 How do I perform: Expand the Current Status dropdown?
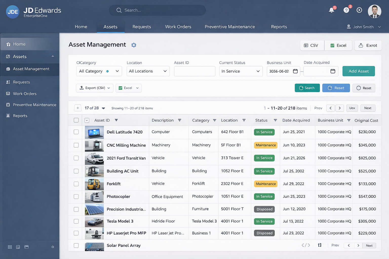[x=241, y=71]
